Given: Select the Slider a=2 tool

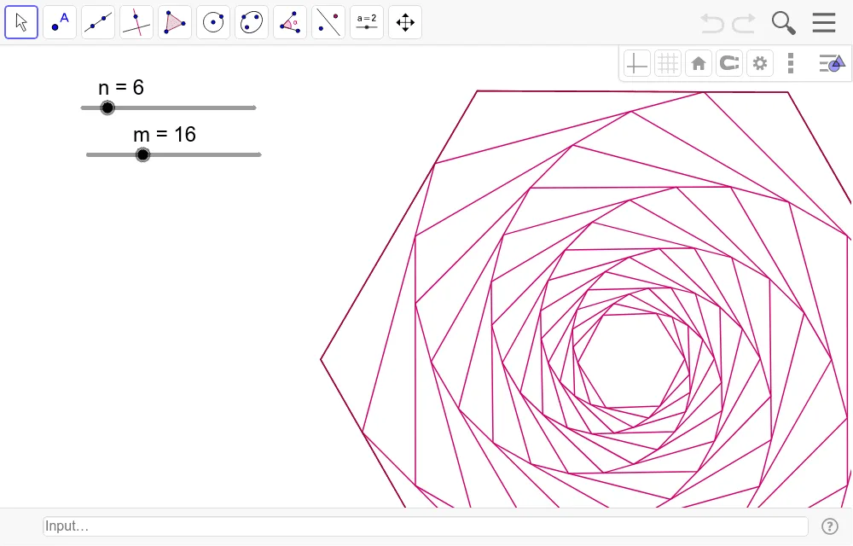Looking at the screenshot, I should click(367, 22).
